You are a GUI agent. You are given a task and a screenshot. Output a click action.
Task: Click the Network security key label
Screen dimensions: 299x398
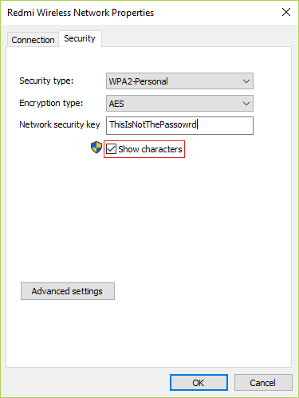pos(60,124)
